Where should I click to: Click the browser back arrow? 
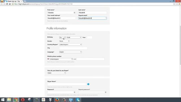tap(2, 4)
